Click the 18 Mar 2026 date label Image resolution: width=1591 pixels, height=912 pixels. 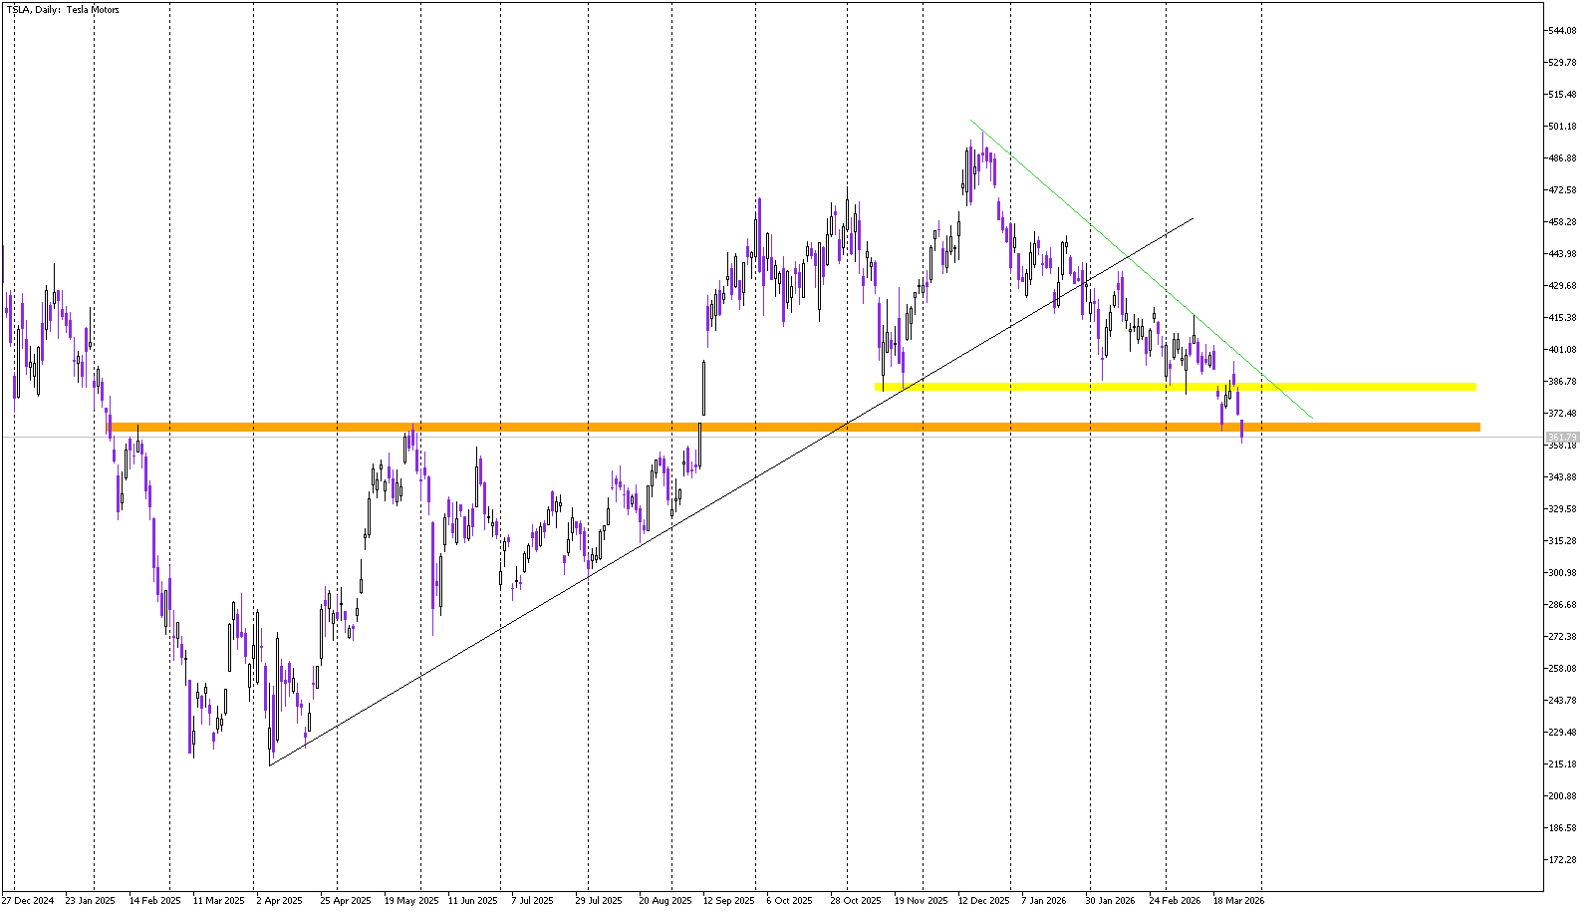pos(1238,901)
